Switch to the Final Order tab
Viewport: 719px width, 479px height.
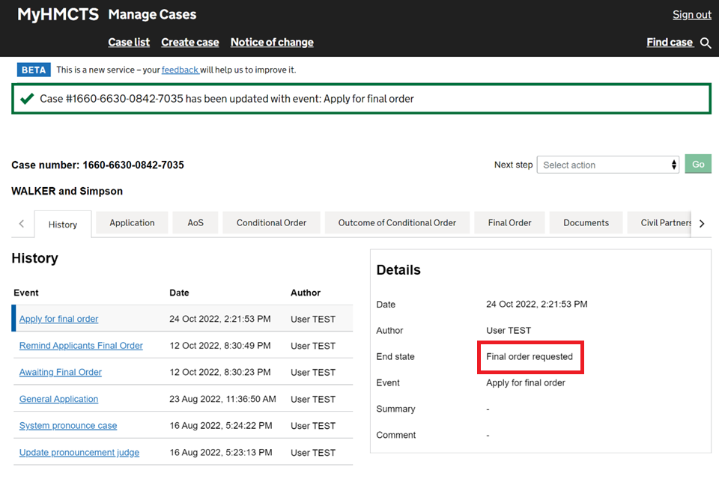tap(509, 223)
